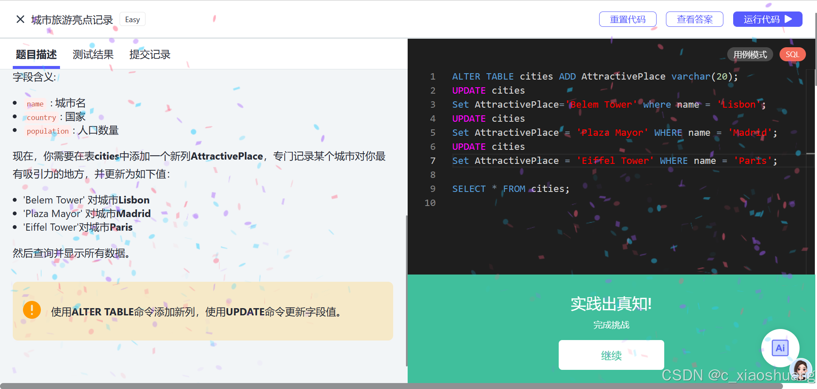Place cursor on the SELECT * FROM cities line

tap(511, 189)
